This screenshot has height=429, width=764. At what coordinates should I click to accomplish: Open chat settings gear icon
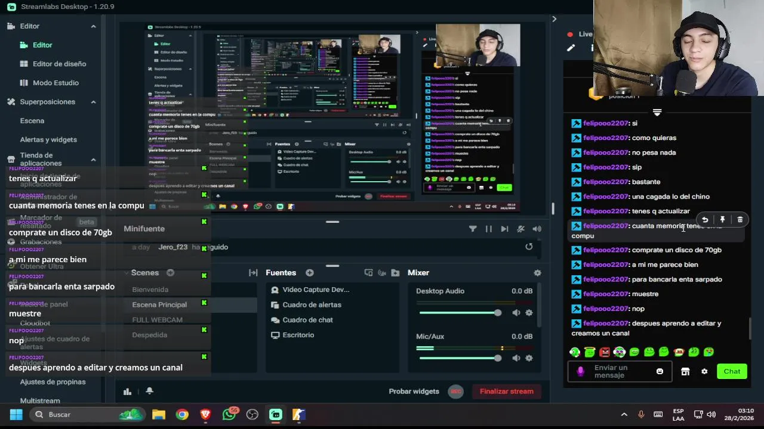(704, 371)
